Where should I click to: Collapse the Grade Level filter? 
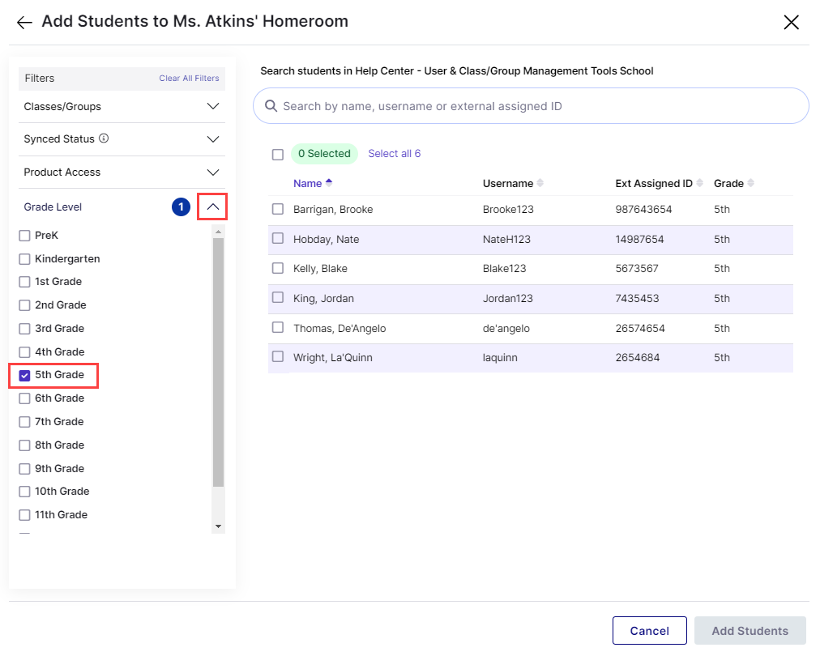pyautogui.click(x=213, y=207)
